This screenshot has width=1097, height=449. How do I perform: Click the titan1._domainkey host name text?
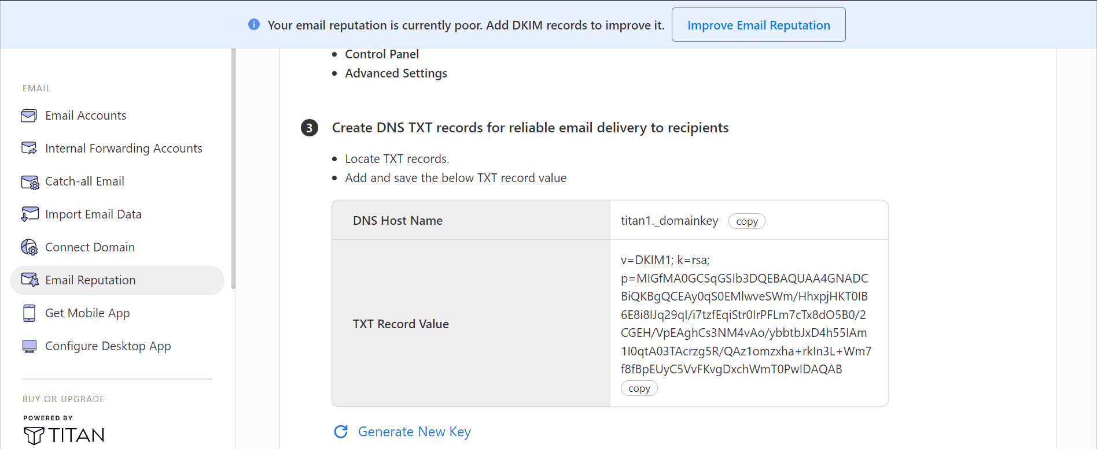[x=669, y=221]
